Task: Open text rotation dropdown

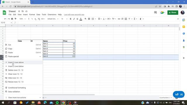Action: pyautogui.click(x=114, y=19)
